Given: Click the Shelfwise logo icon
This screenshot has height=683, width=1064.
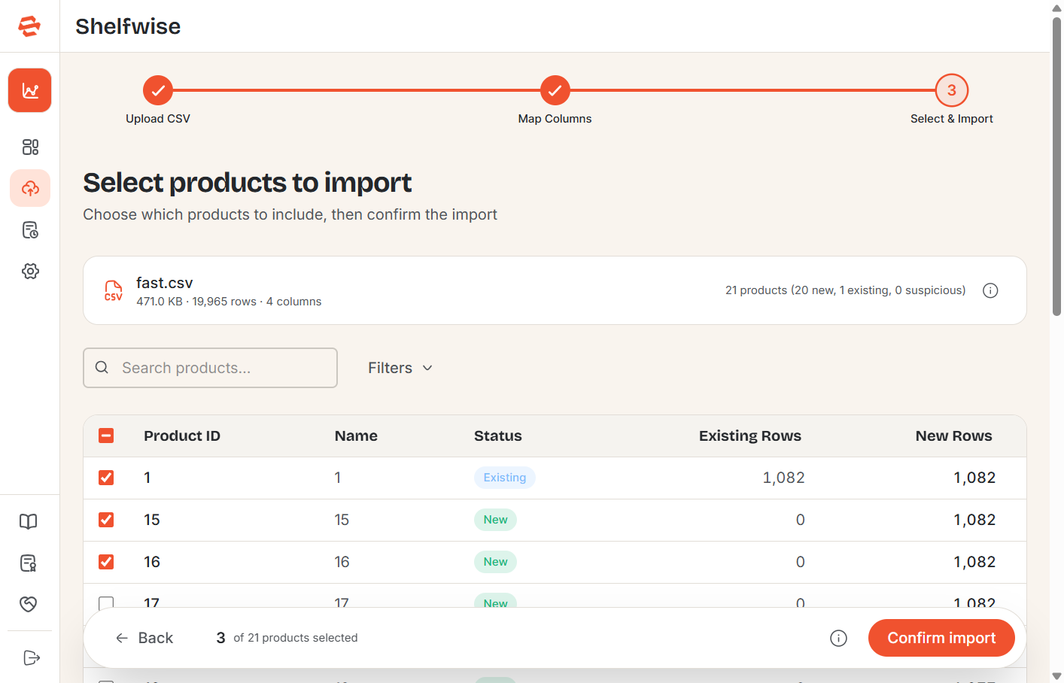Looking at the screenshot, I should [x=29, y=26].
